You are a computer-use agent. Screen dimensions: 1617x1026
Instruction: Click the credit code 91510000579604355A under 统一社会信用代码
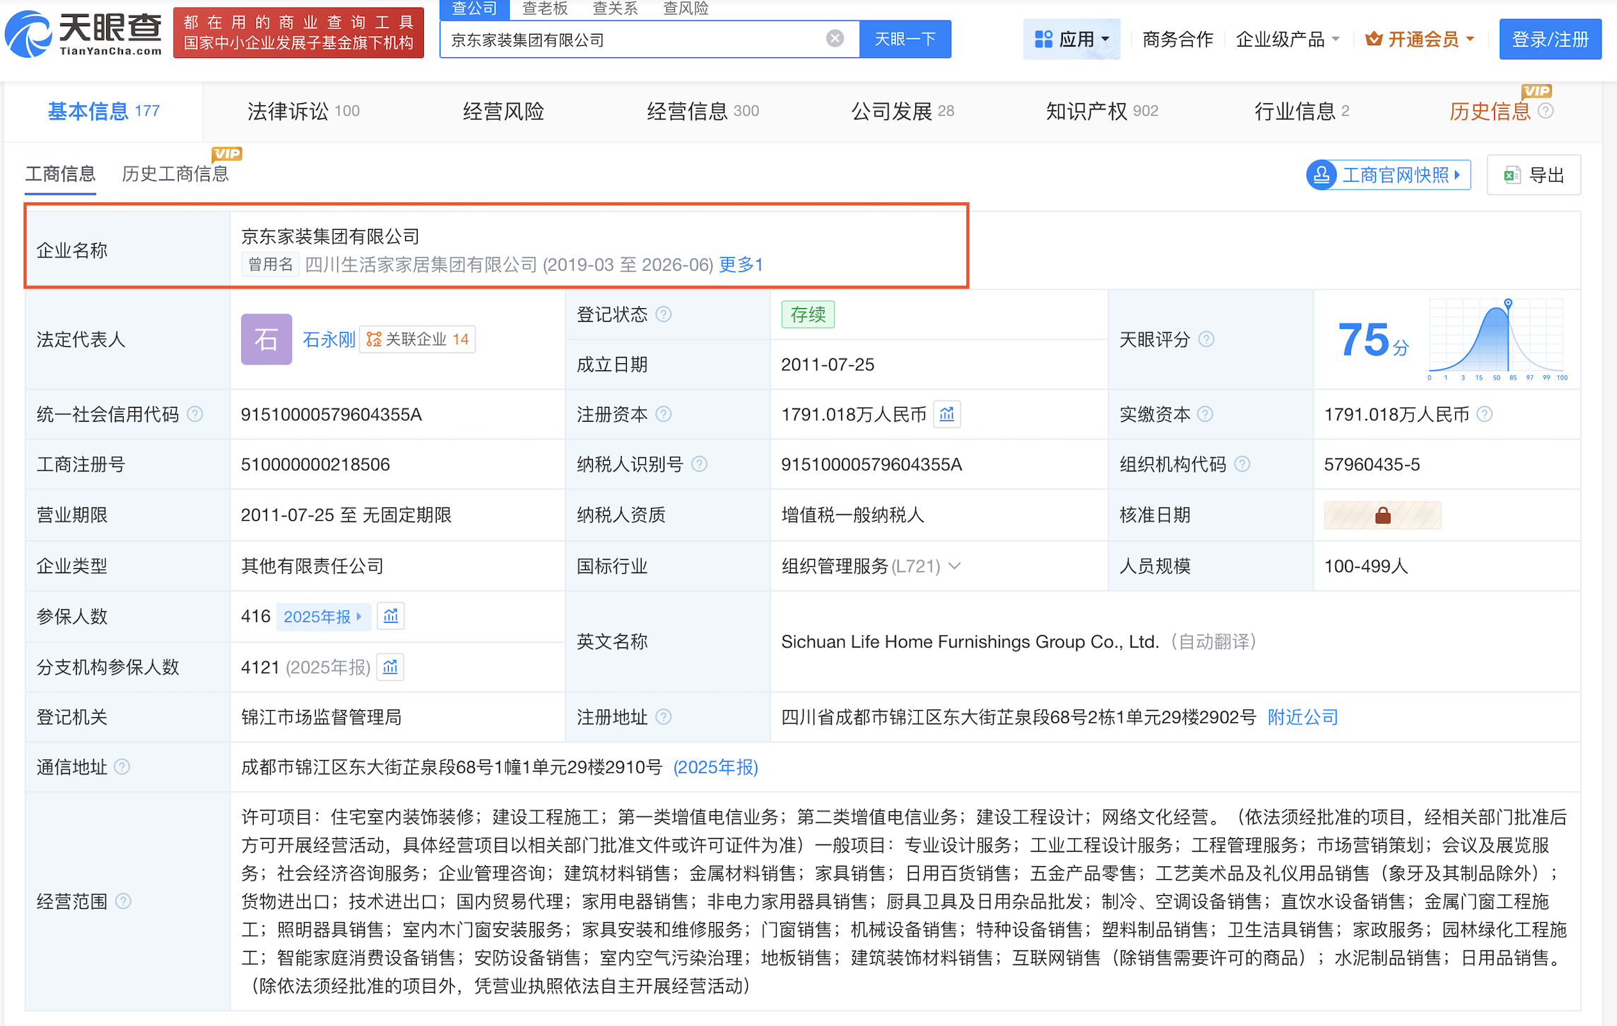tap(331, 415)
